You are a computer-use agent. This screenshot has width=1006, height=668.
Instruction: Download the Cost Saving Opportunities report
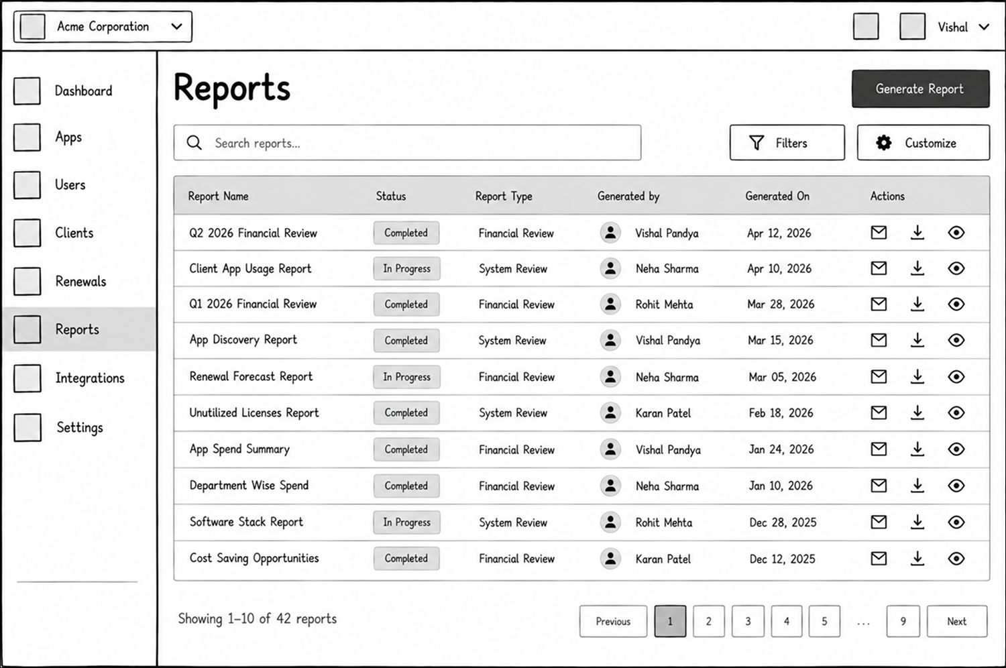click(x=917, y=558)
